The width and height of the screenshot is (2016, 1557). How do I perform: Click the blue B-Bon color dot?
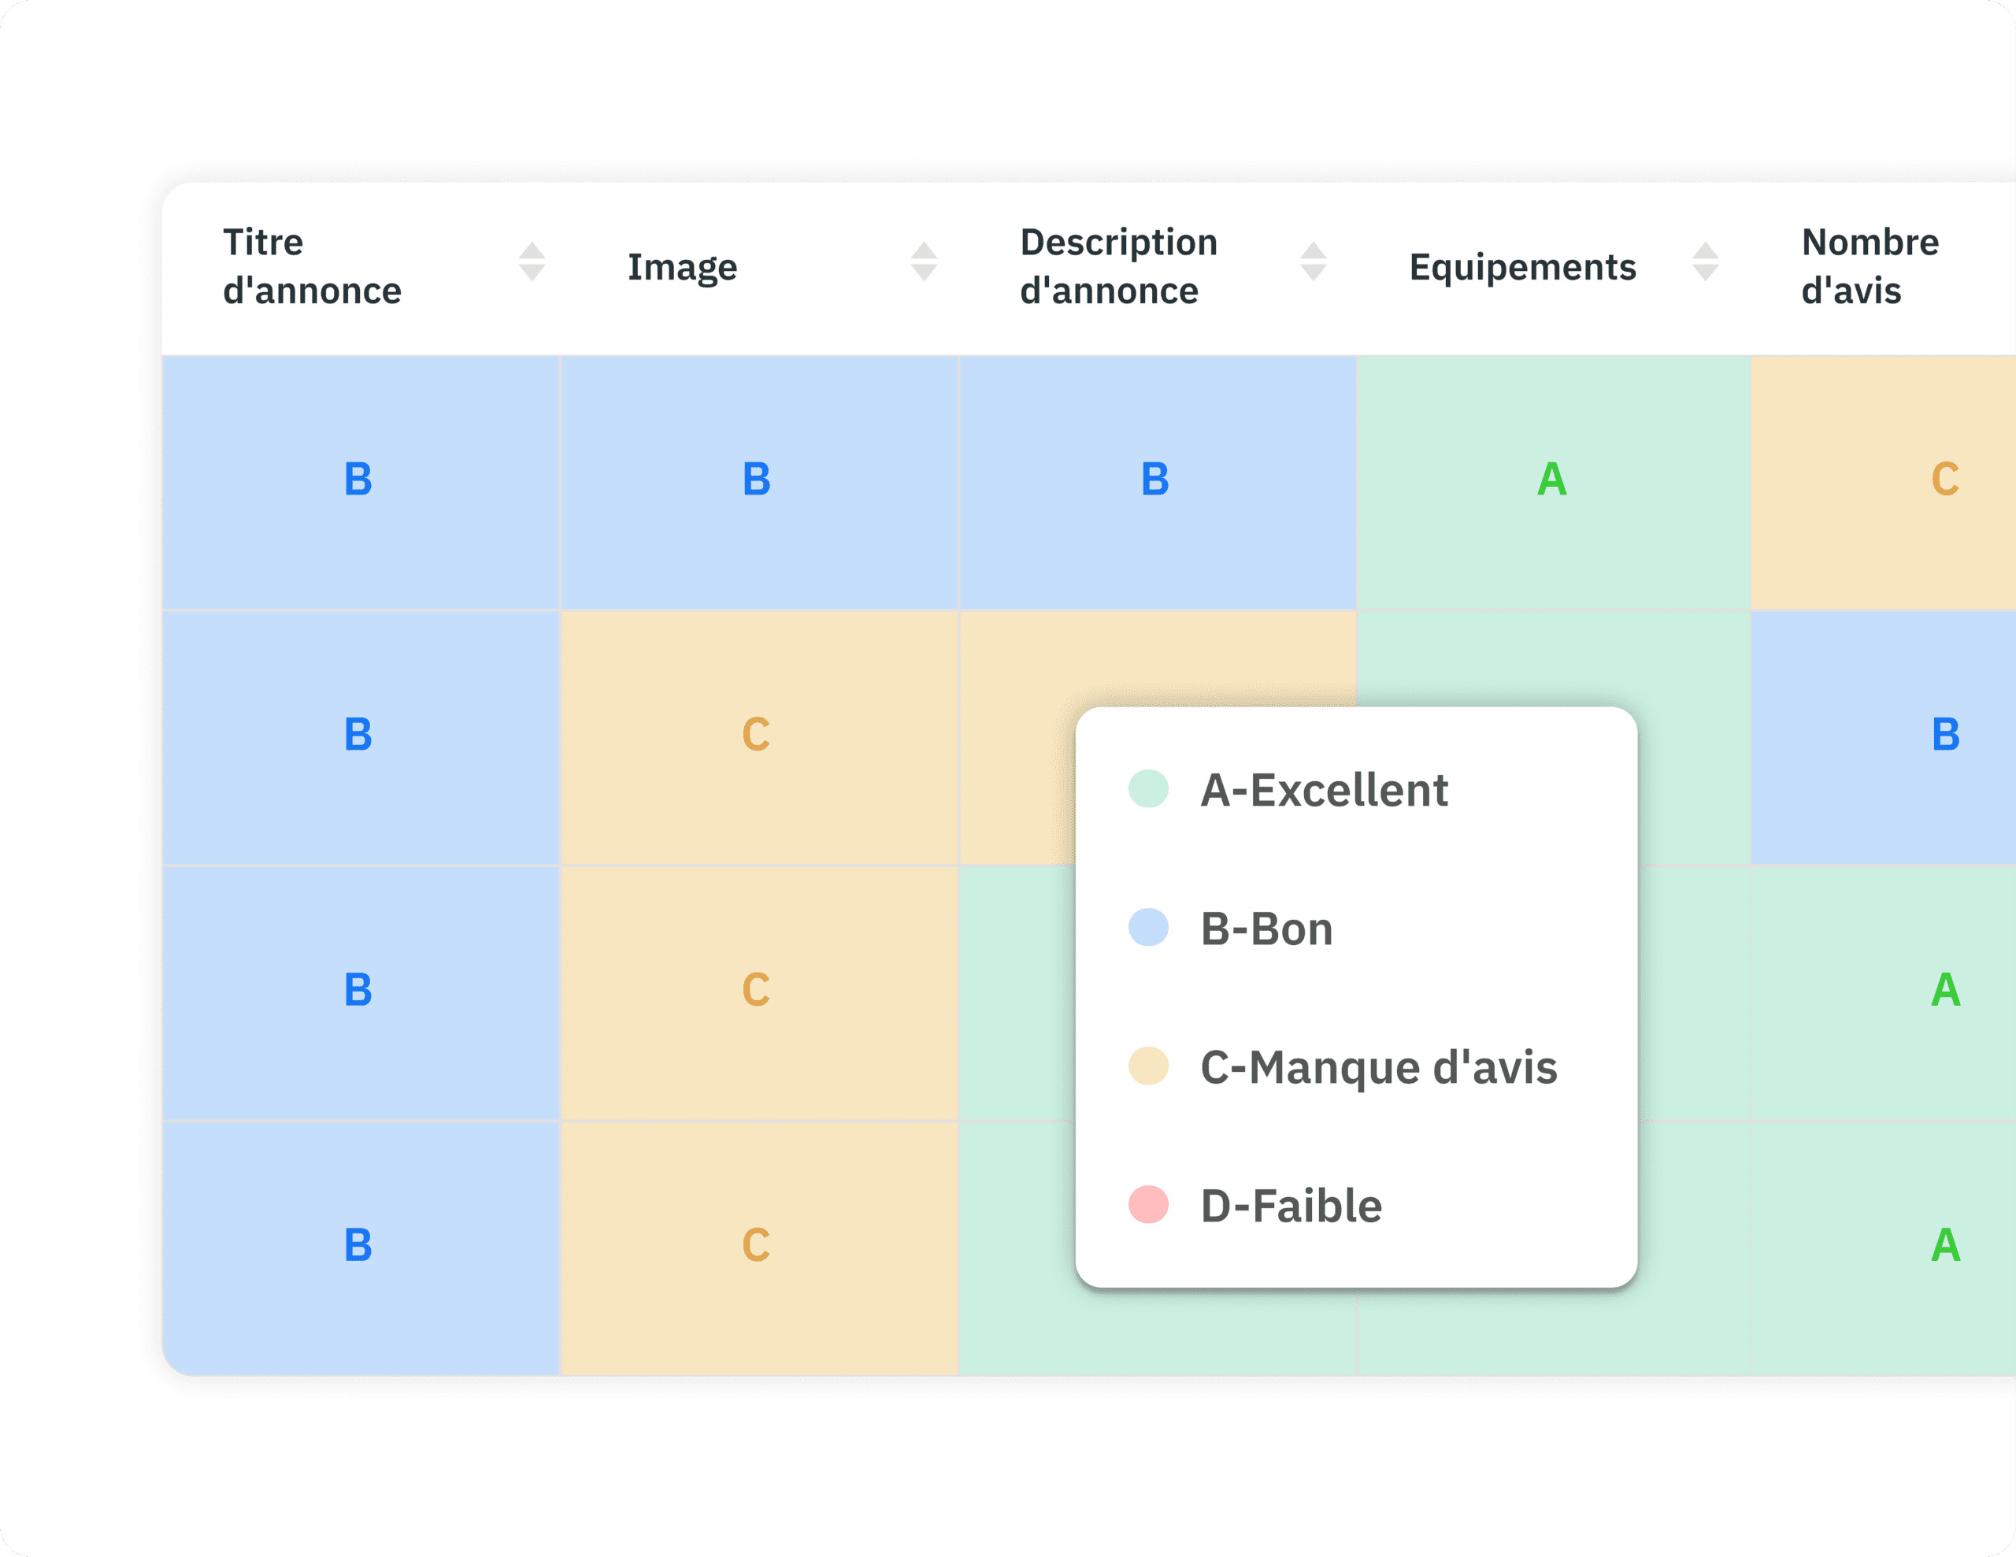(x=1148, y=928)
